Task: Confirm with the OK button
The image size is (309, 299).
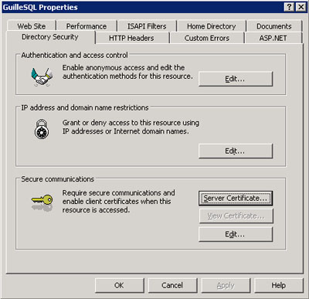Action: tap(120, 285)
